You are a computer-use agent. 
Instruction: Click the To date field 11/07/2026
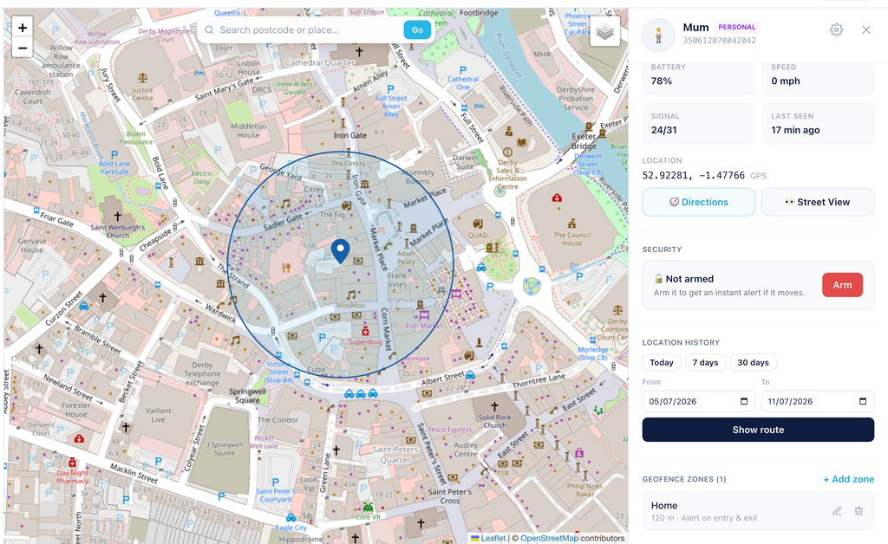(x=817, y=401)
